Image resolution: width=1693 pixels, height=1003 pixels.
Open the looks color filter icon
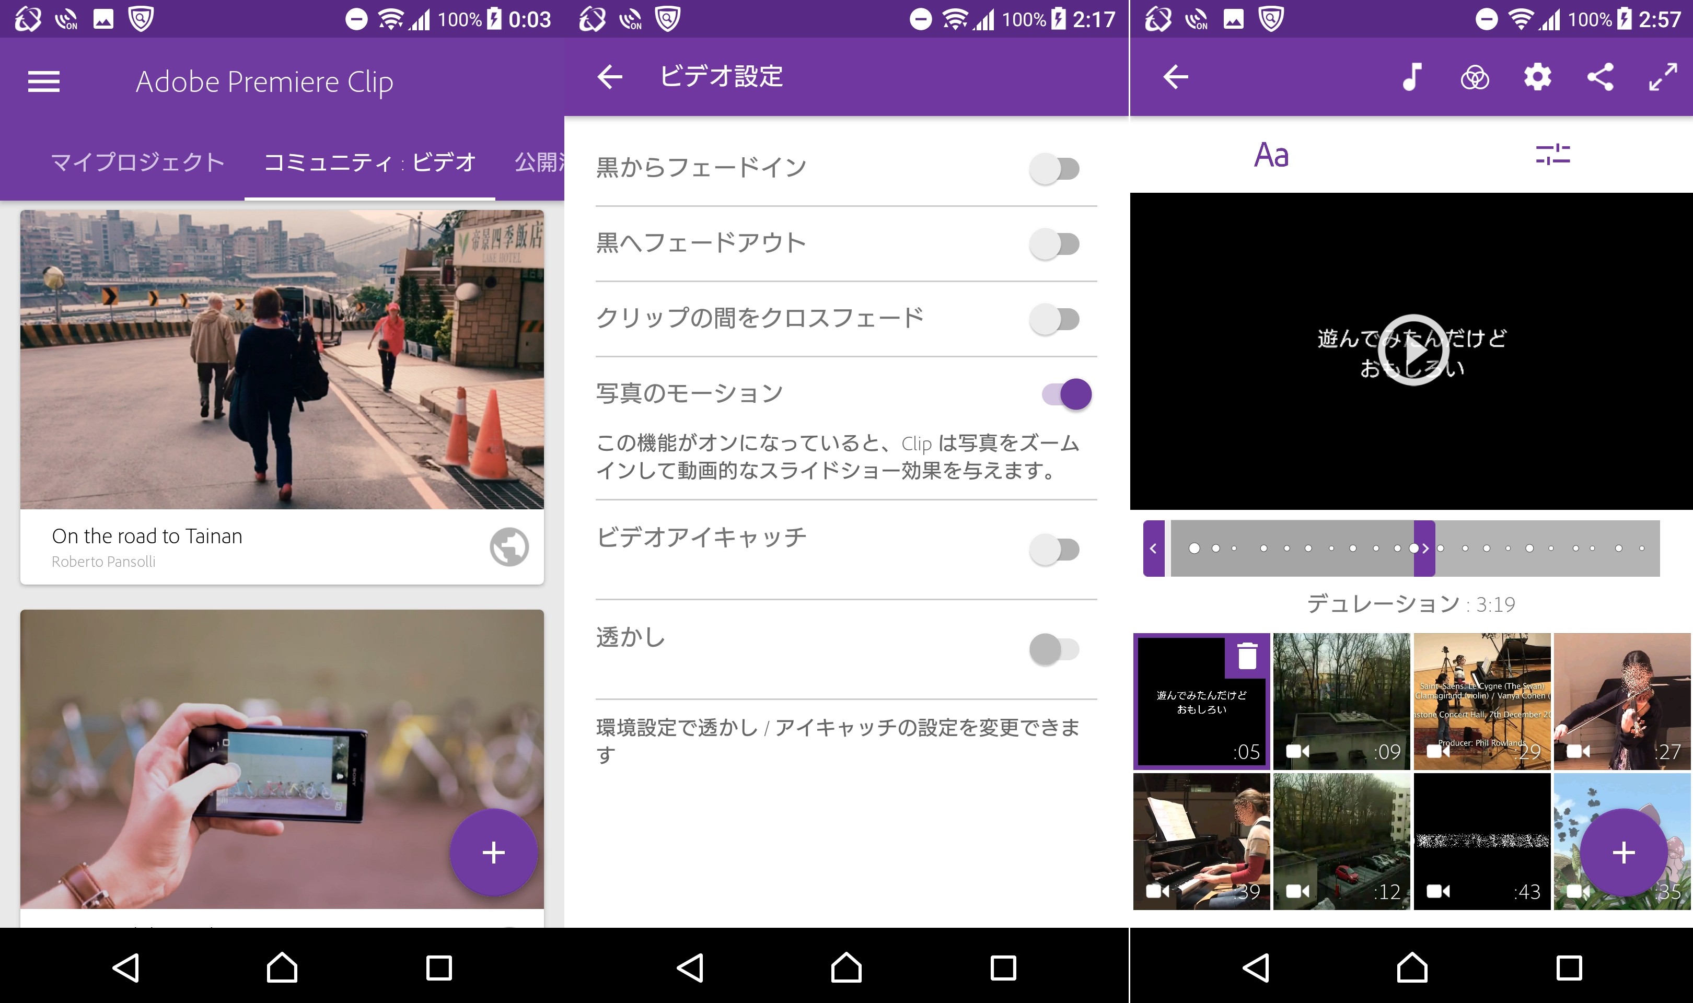click(1474, 78)
